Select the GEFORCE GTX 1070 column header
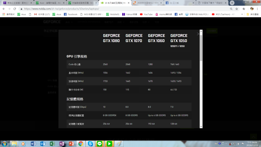This screenshot has height=147, width=261. 134,38
